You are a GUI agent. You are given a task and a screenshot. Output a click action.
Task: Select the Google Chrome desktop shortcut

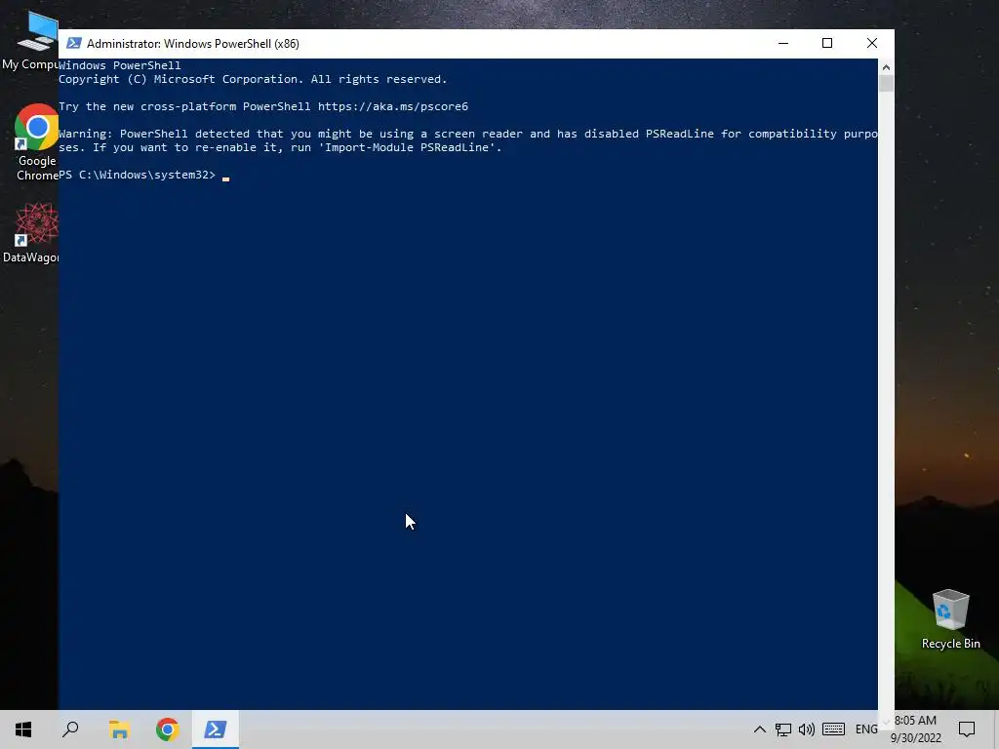click(x=36, y=143)
